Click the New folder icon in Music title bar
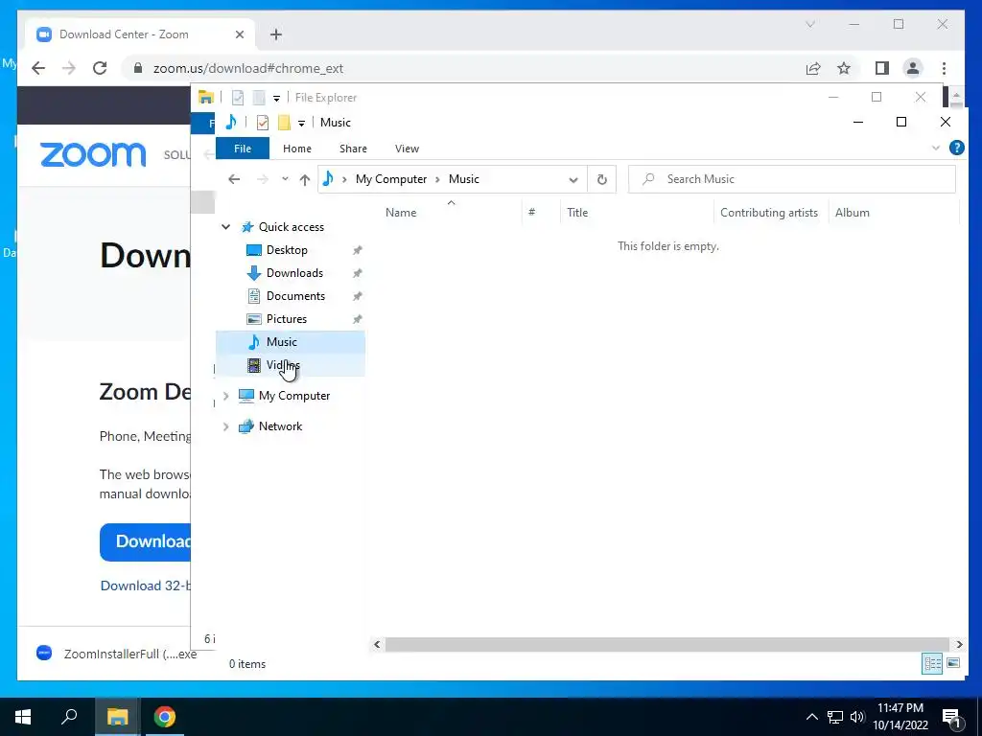The image size is (982, 736). click(284, 123)
